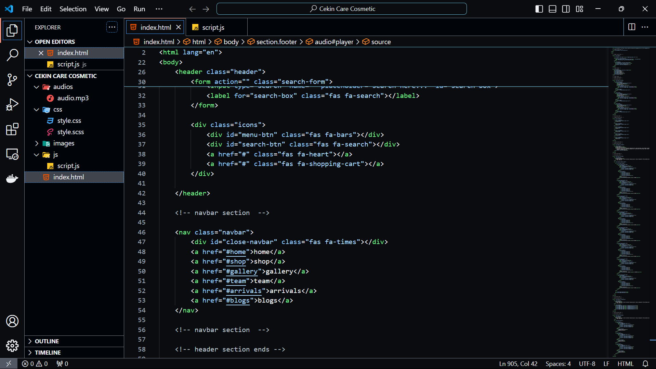Show more menu items ellipsis in menu bar

[159, 9]
